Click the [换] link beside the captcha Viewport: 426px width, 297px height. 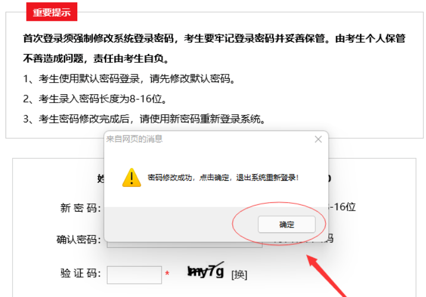coord(239,275)
